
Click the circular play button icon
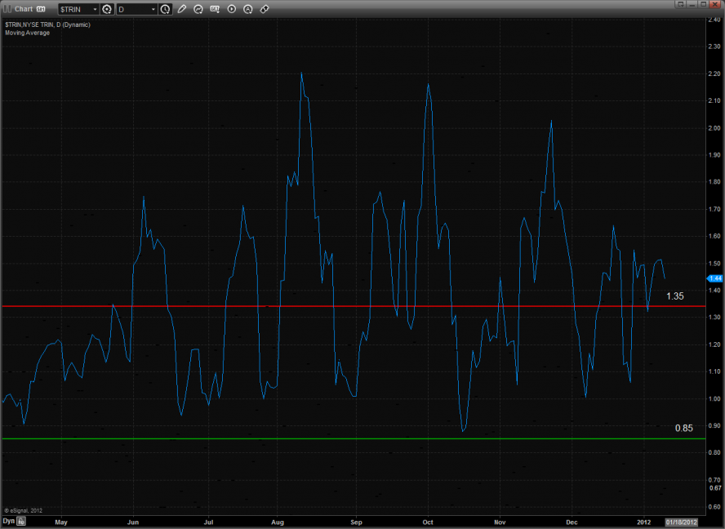click(231, 9)
